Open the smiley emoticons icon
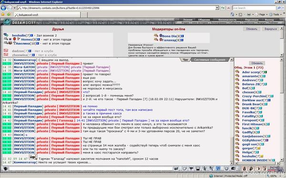 [x=226, y=169]
